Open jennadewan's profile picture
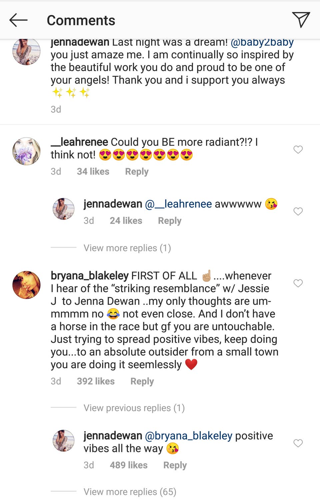 26,51
